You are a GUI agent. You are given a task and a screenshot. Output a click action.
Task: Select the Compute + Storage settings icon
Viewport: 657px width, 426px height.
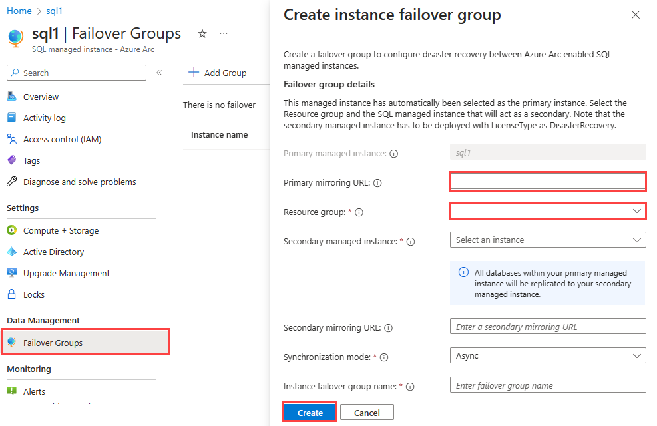(x=12, y=230)
